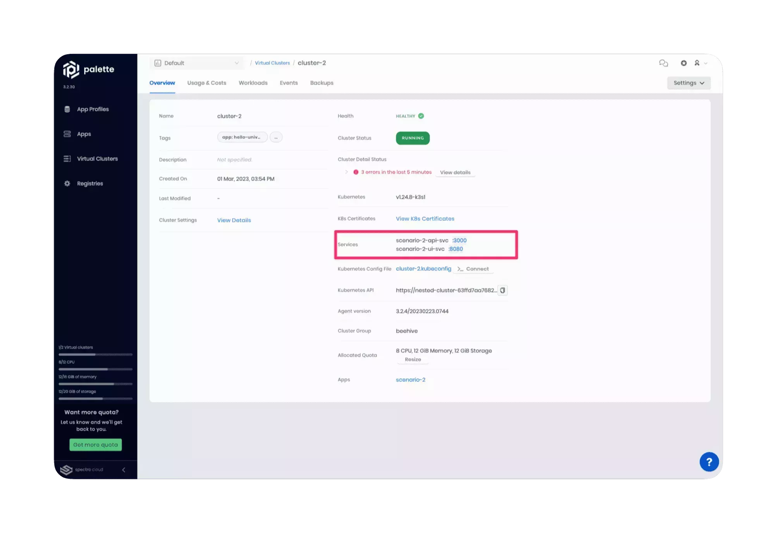Open the terminal Connect option for kubeconfig
This screenshot has width=777, height=533.
pyautogui.click(x=473, y=269)
